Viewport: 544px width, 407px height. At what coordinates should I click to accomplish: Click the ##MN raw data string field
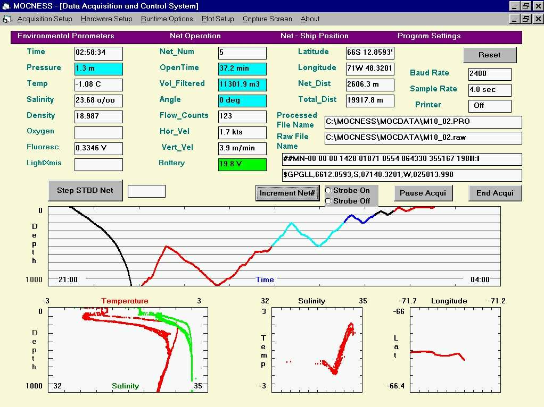[402, 159]
